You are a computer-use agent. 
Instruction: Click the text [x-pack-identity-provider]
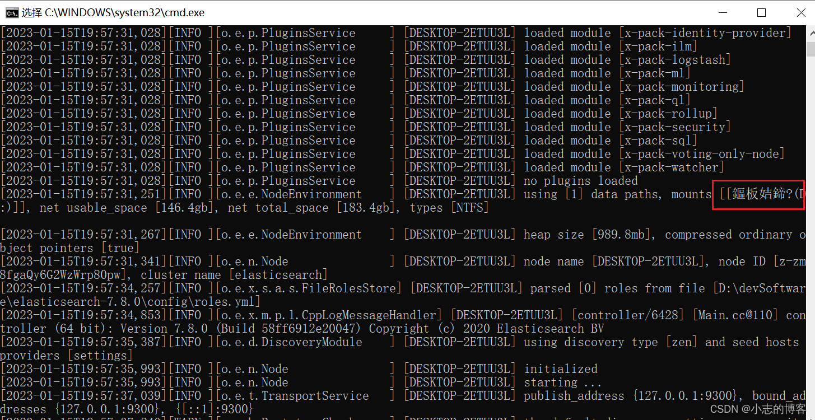(706, 33)
